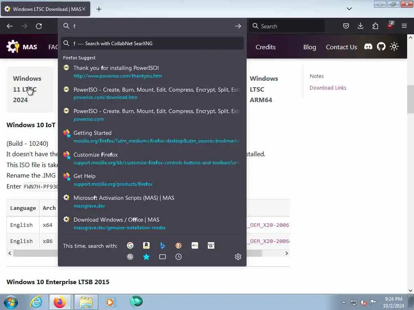Open search settings gear in urlbar panel
Image resolution: width=414 pixels, height=310 pixels.
coord(238,257)
